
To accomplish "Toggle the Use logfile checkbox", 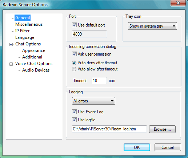I will click(x=74, y=120).
